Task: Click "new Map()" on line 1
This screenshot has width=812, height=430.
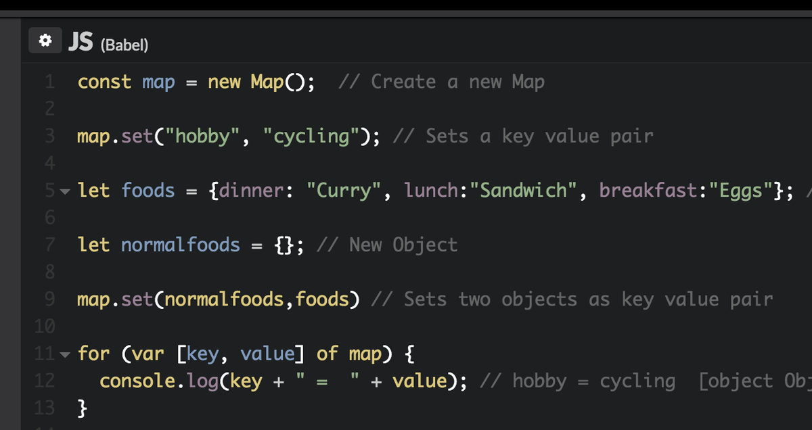Action: pos(256,82)
